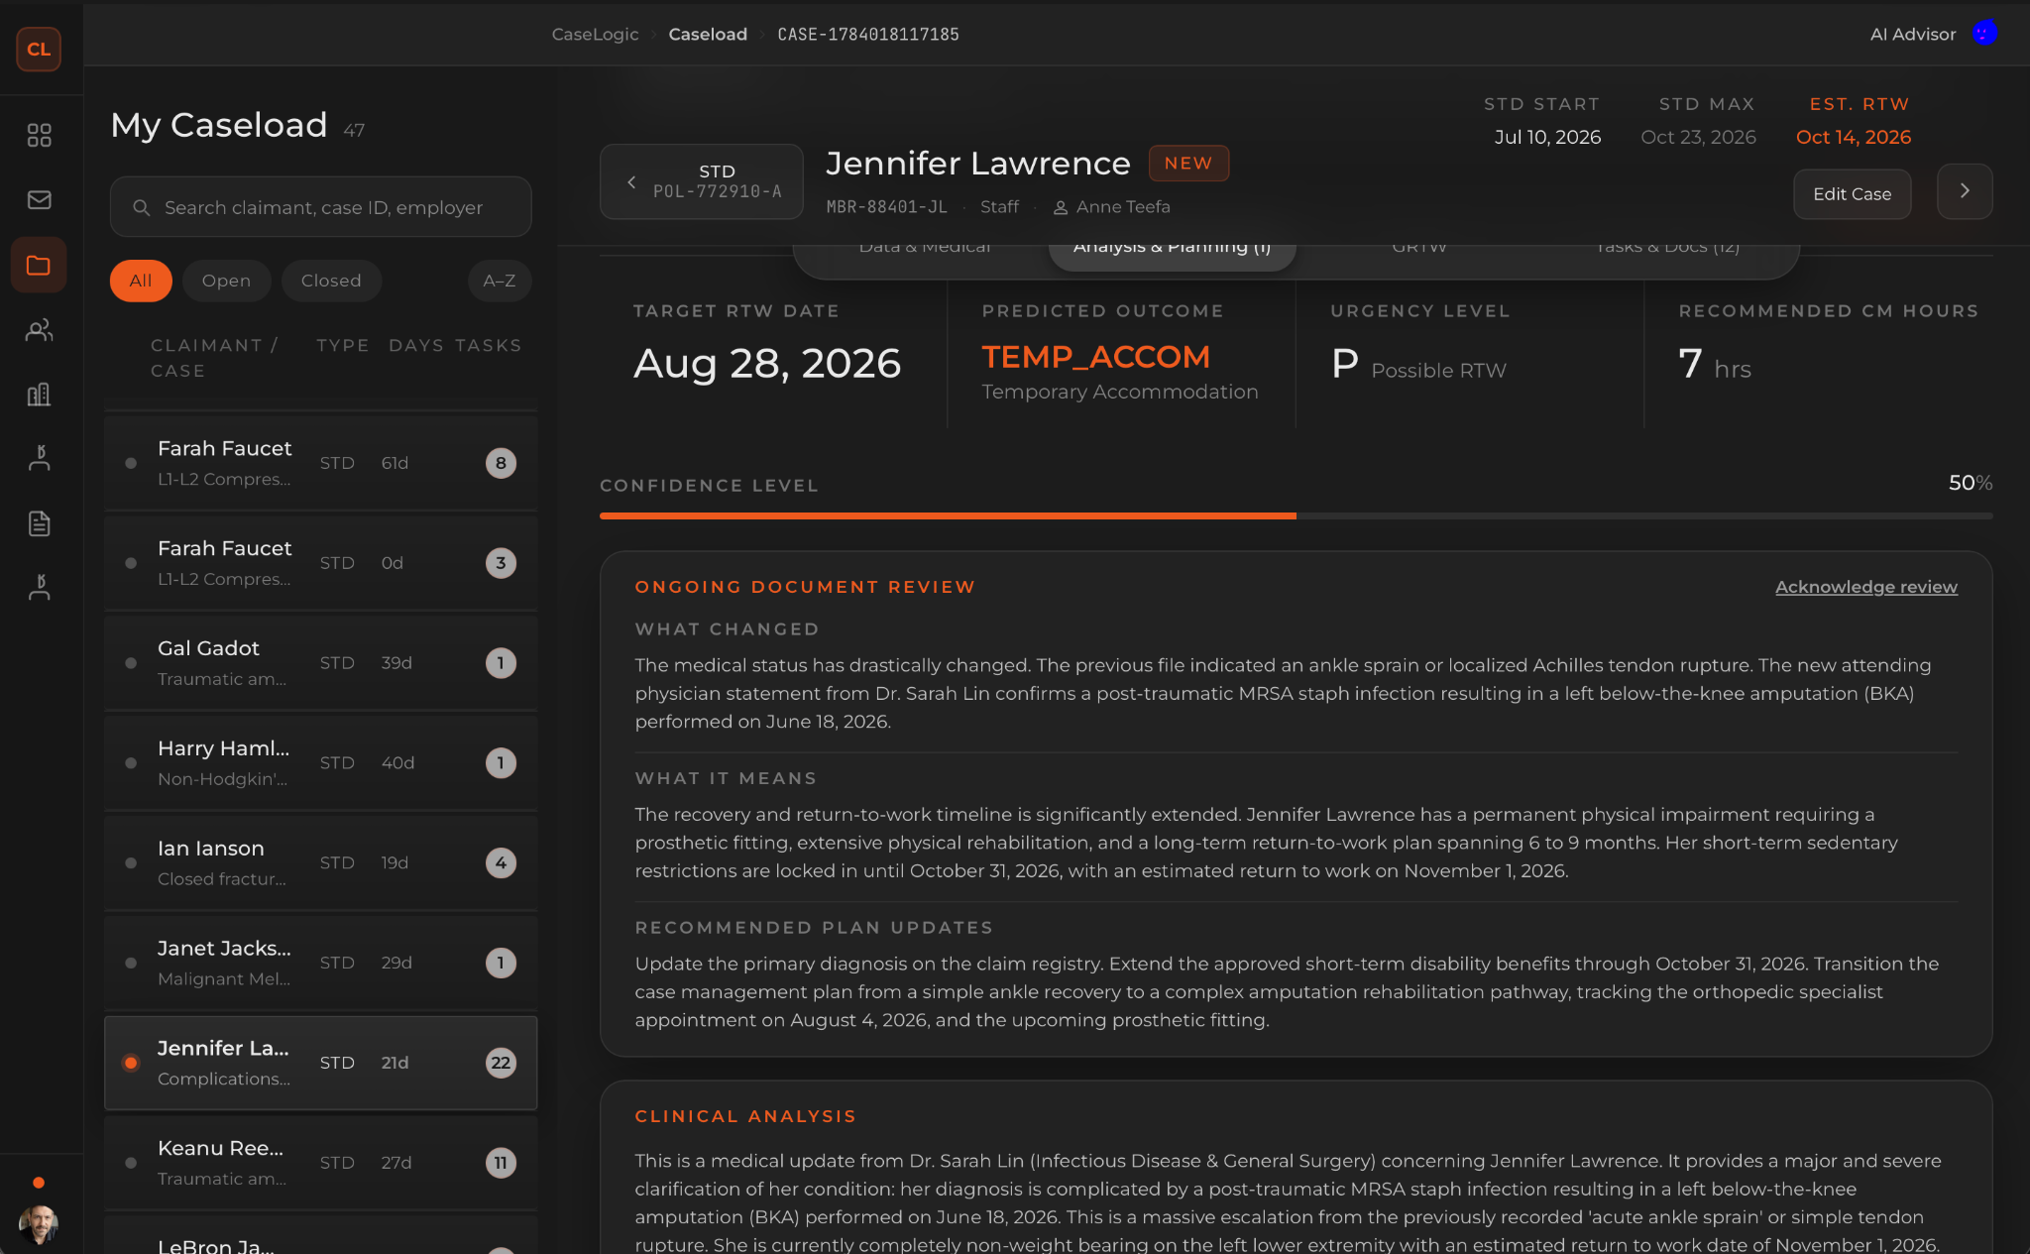
Task: Open the Keanu Ree... case row
Action: 321,1163
